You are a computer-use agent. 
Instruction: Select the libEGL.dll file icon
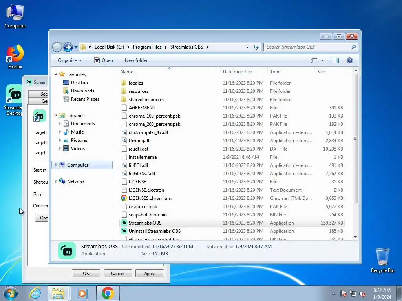124,165
